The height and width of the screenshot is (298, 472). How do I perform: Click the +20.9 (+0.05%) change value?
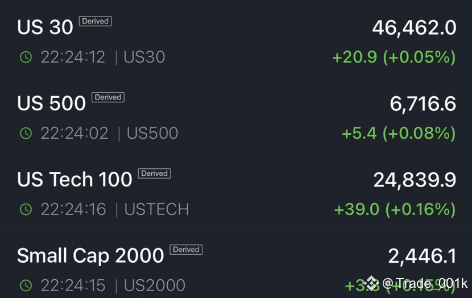[x=394, y=57]
